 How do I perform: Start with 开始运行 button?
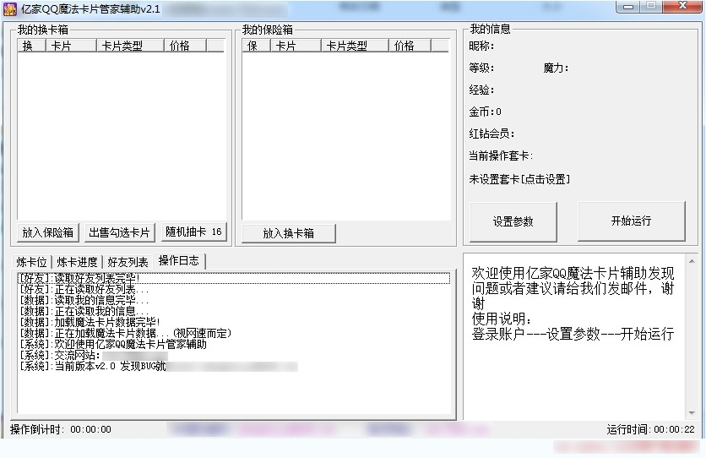pyautogui.click(x=631, y=221)
